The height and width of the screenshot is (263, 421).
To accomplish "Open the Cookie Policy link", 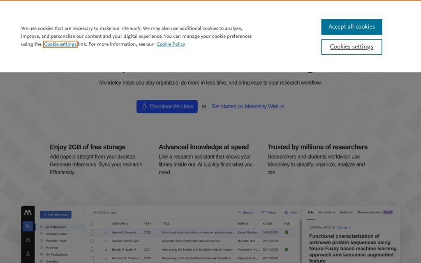I will coord(171,44).
